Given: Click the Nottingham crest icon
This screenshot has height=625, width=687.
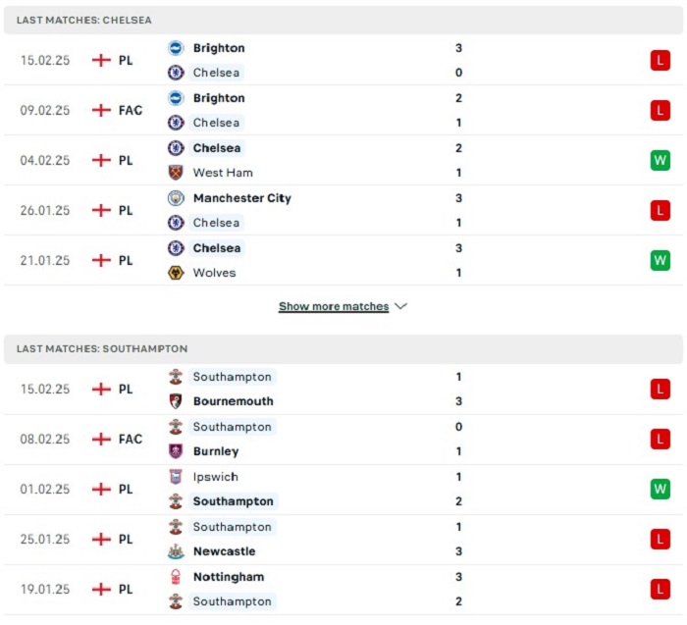Looking at the screenshot, I should [x=176, y=577].
